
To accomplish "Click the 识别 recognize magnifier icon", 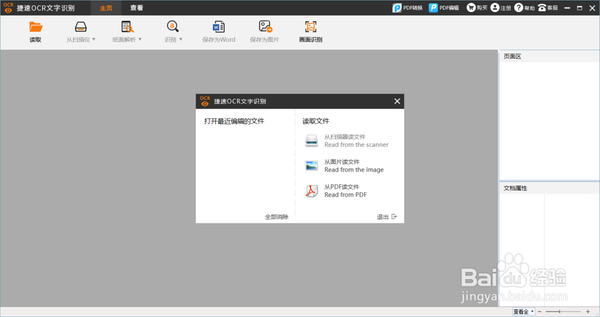I will 173,26.
